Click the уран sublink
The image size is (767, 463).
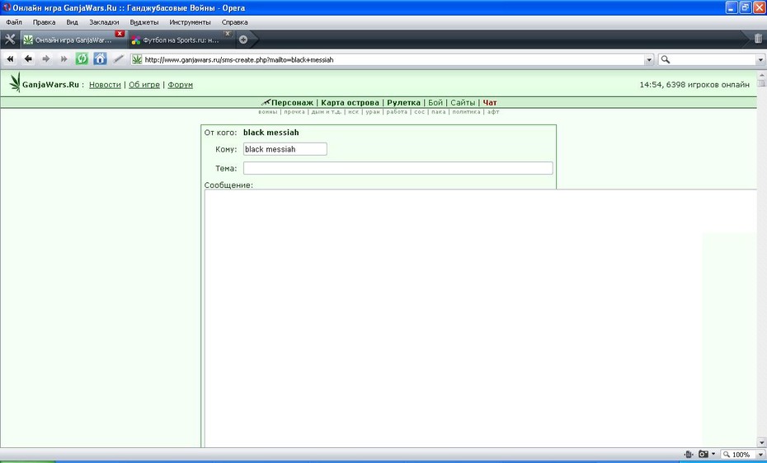pos(373,112)
